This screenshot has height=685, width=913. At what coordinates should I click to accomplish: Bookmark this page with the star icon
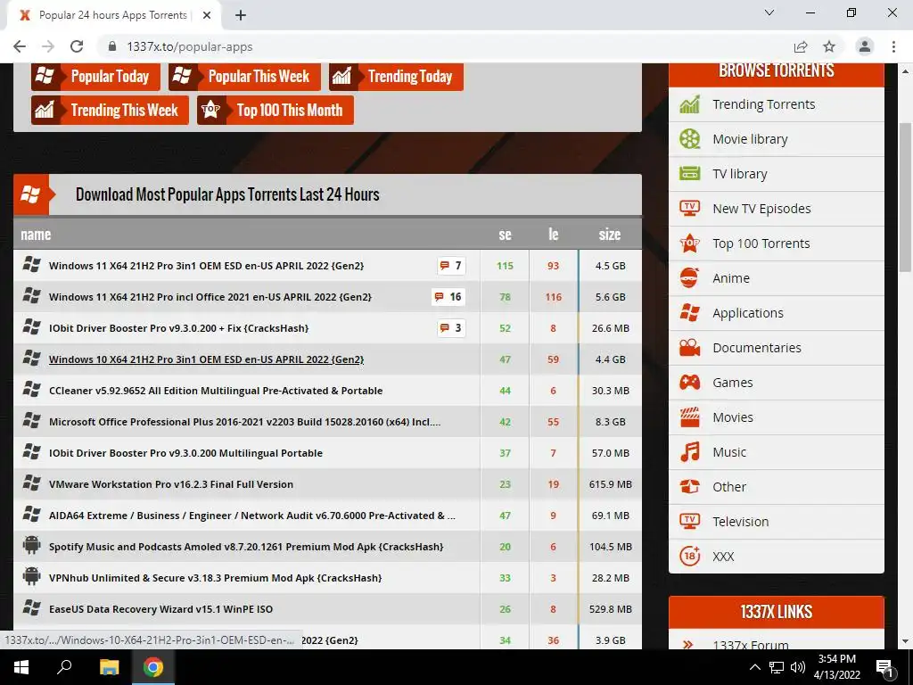point(829,46)
